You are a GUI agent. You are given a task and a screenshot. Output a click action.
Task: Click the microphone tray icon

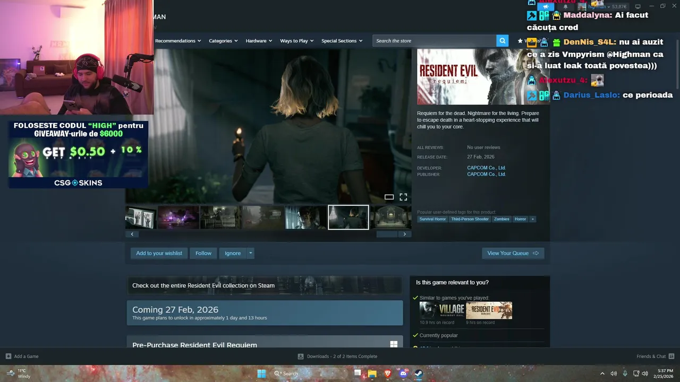tap(625, 374)
